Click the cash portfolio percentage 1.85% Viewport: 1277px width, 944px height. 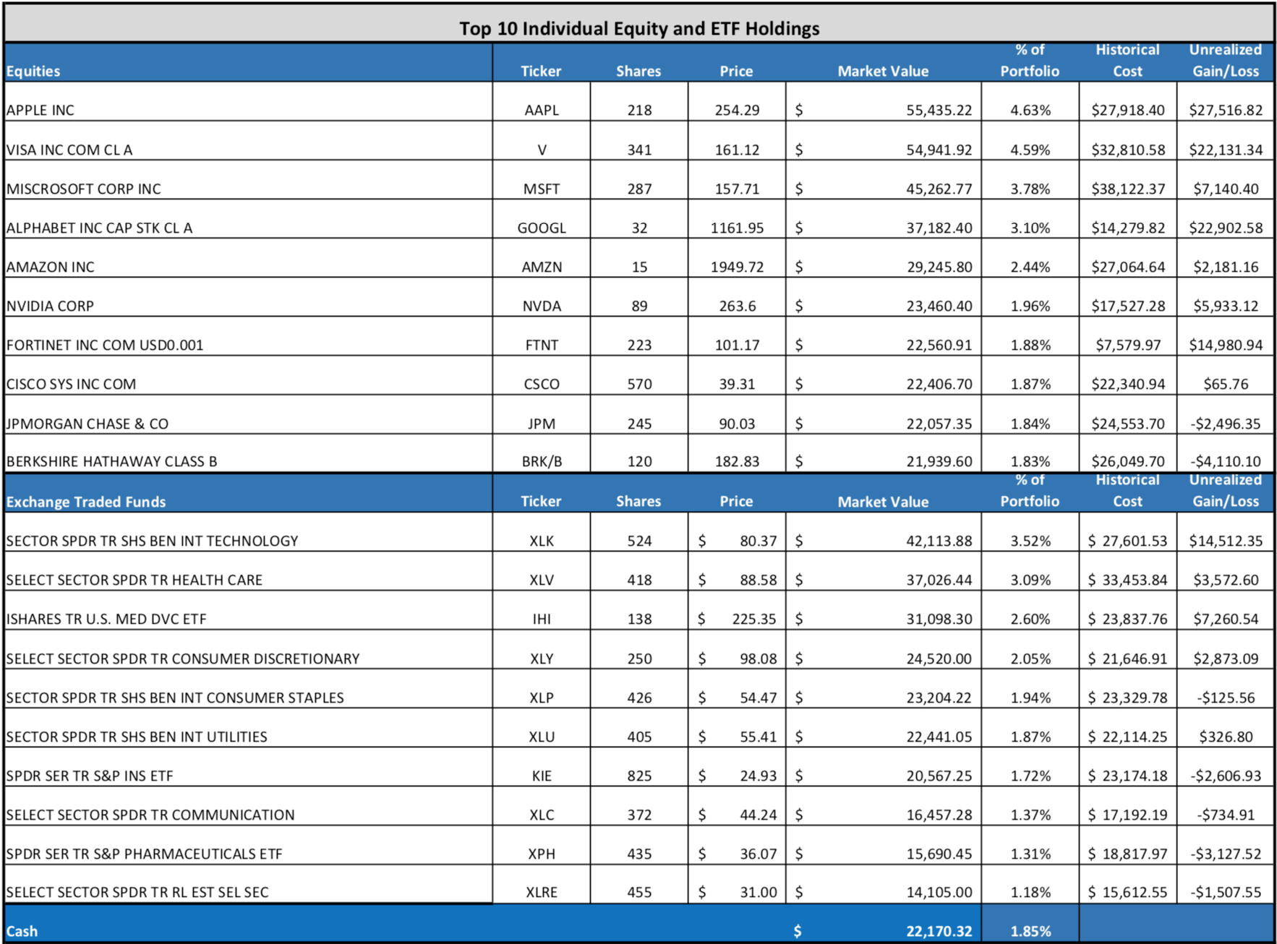[x=1030, y=931]
